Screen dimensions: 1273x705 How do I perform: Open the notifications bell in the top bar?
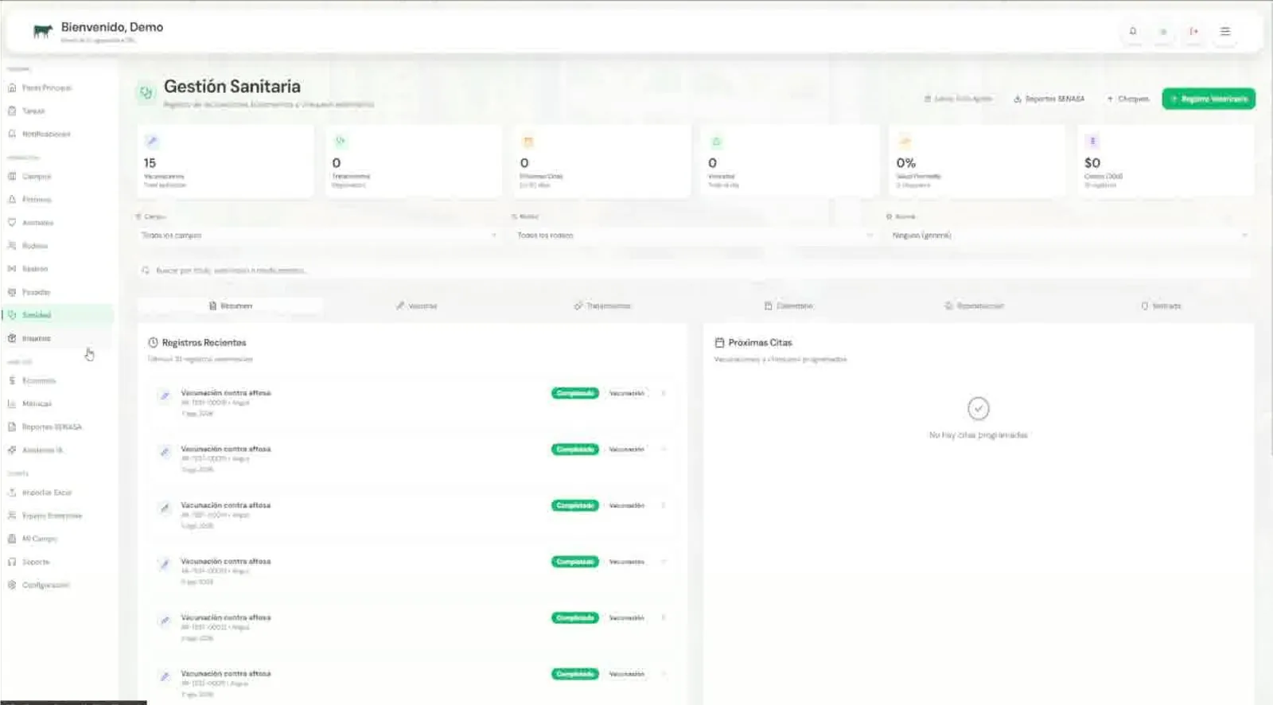[x=1133, y=31]
